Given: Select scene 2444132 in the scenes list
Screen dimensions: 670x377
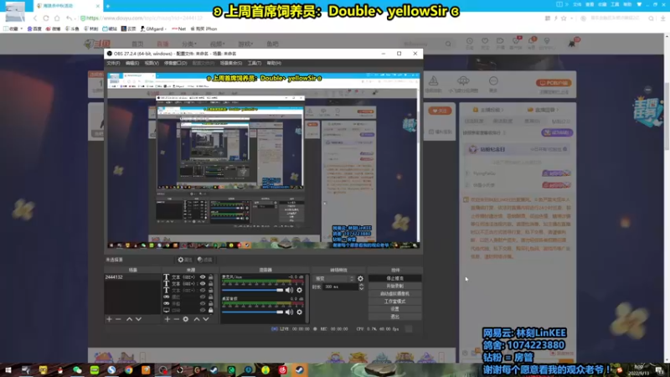Looking at the screenshot, I should point(132,277).
